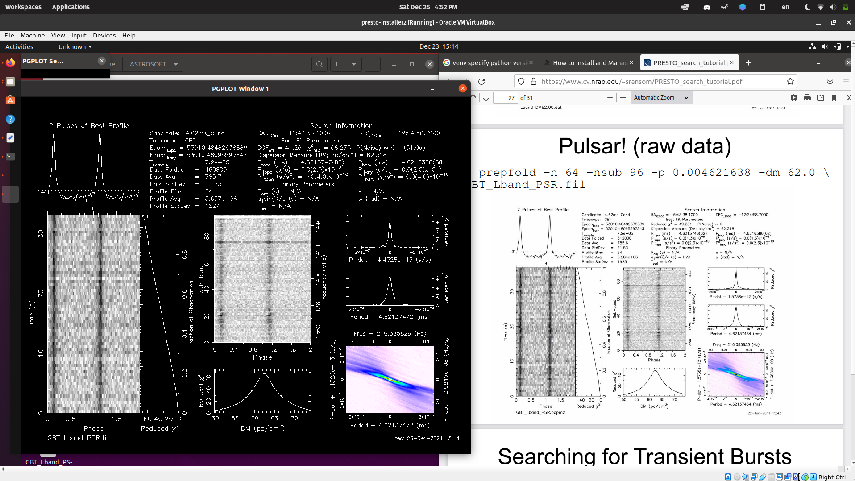Click VirtualBox hard disk activity icon

[728, 477]
